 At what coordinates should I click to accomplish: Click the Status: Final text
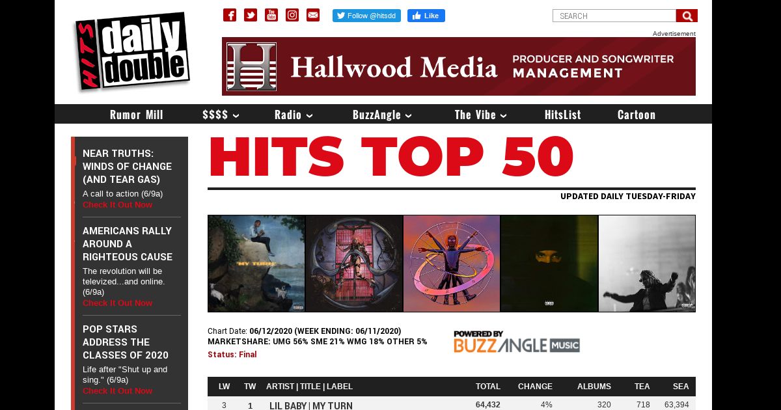232,355
